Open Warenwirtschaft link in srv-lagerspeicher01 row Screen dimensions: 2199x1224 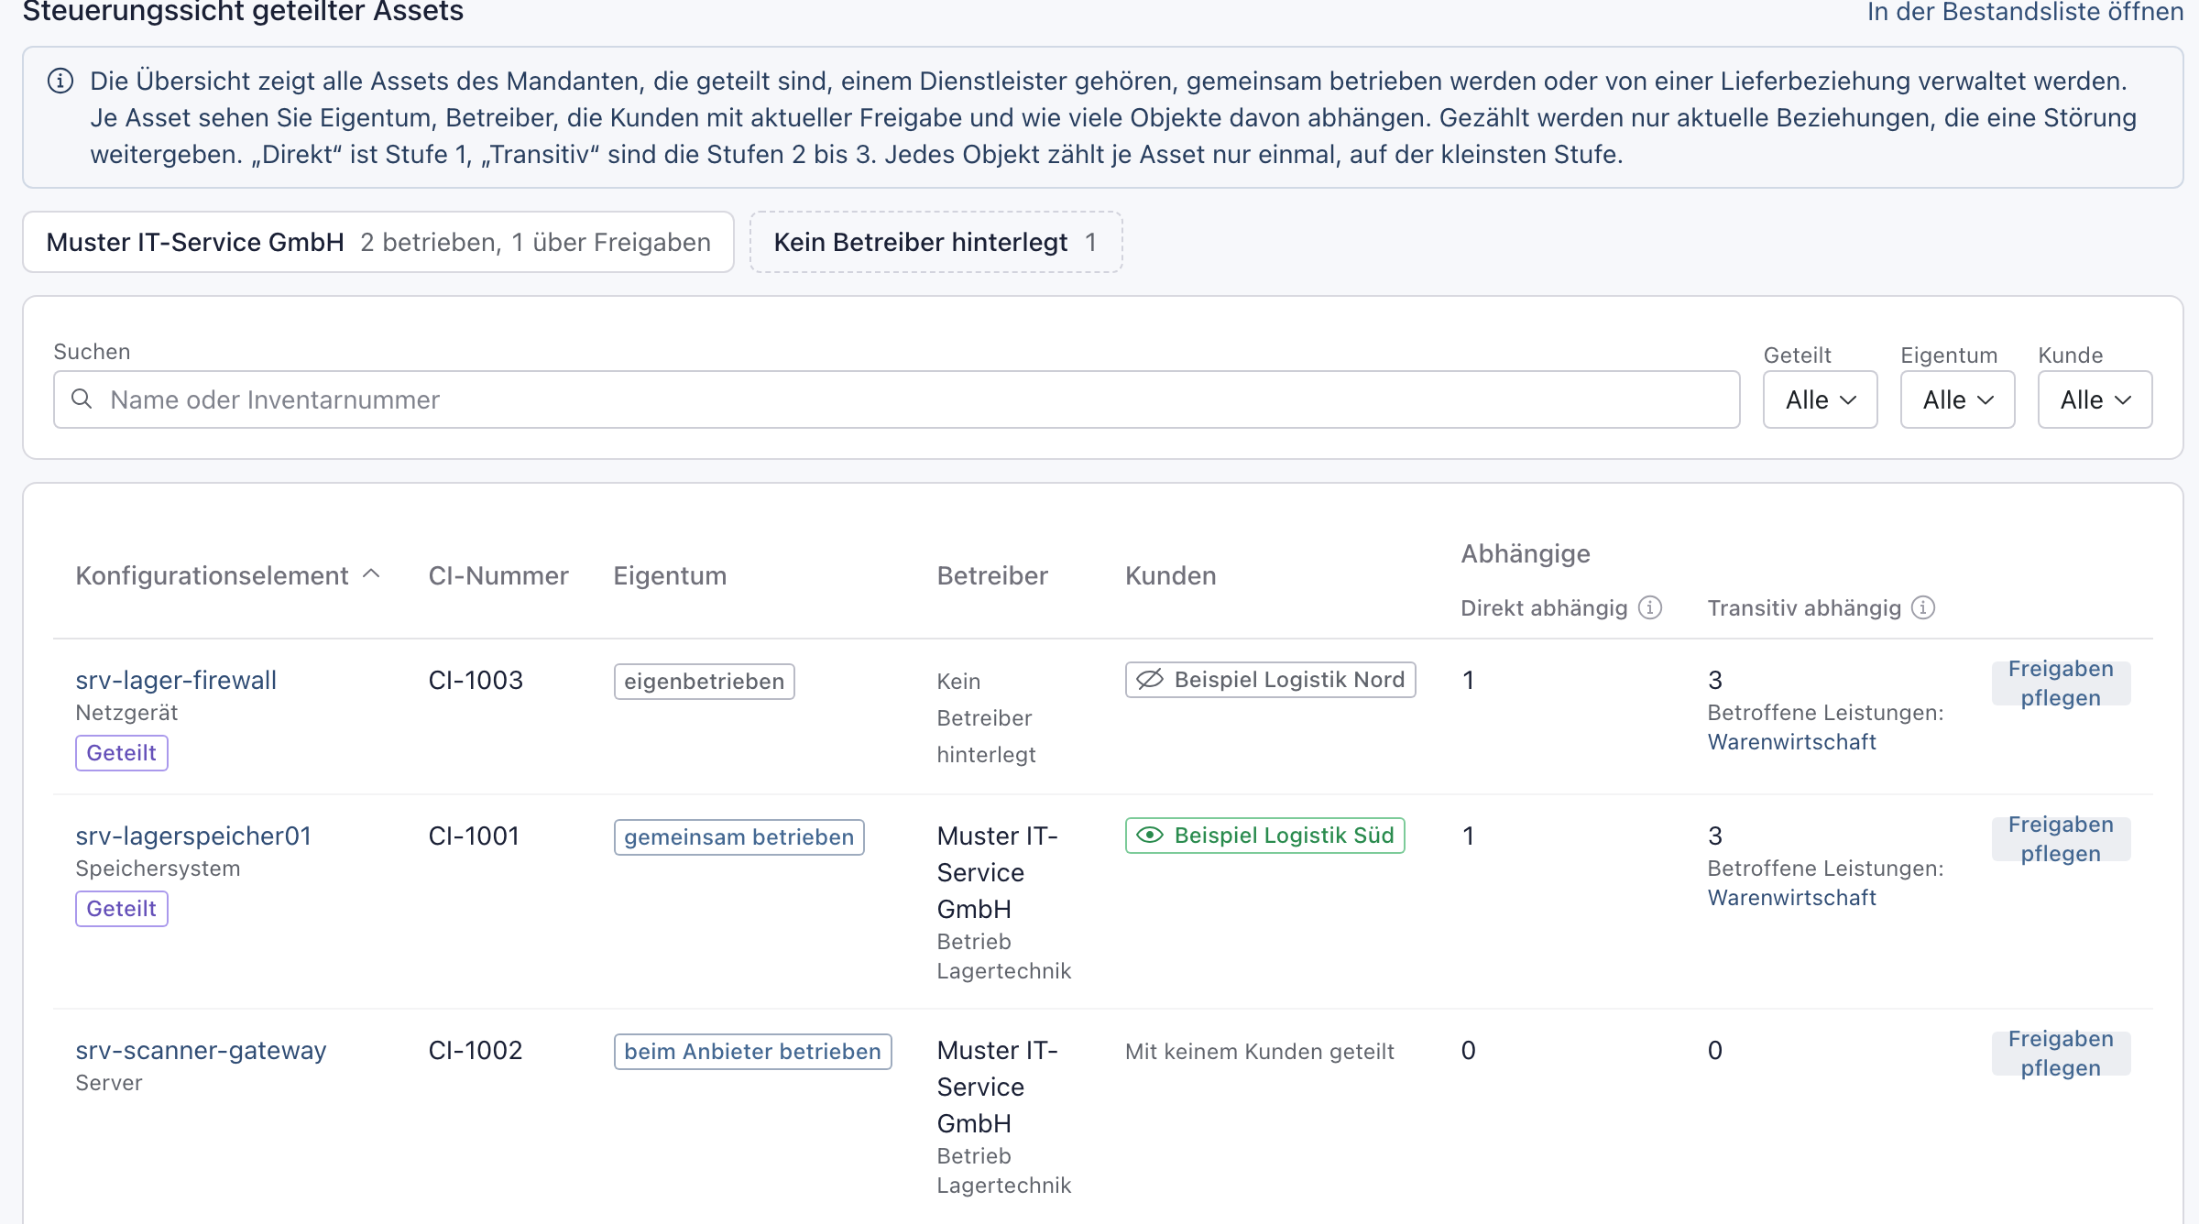coord(1792,898)
